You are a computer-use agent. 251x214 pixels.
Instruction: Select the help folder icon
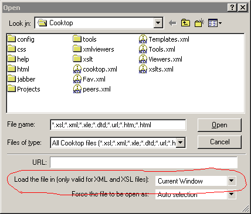coord(12,59)
